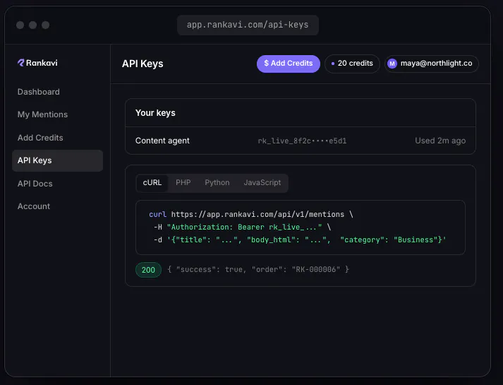
Task: Click the Authorization Bearer header line
Action: 242,227
